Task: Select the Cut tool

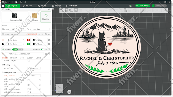Action: (x=107, y=10)
